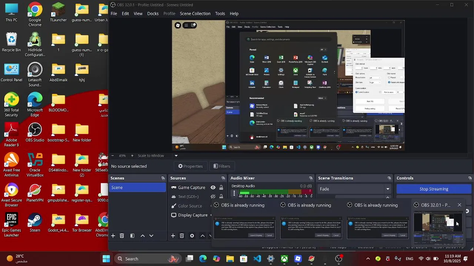Image resolution: width=474 pixels, height=266 pixels.
Task: Move scene up with up arrow
Action: 143,236
